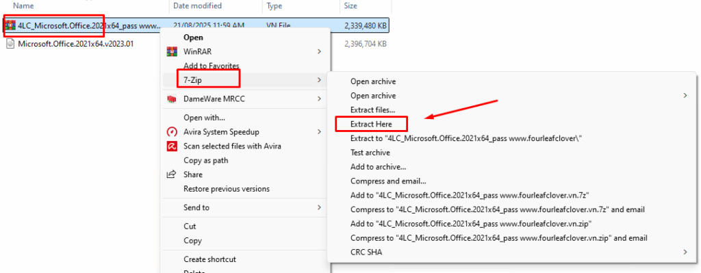Click the DameWare MRCC icon

click(172, 99)
